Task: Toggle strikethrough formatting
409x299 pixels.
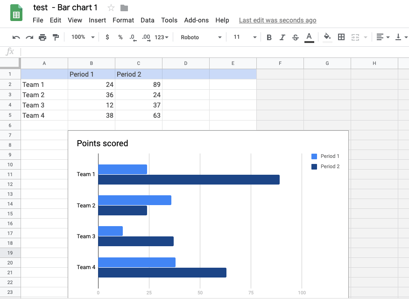Action: tap(295, 37)
